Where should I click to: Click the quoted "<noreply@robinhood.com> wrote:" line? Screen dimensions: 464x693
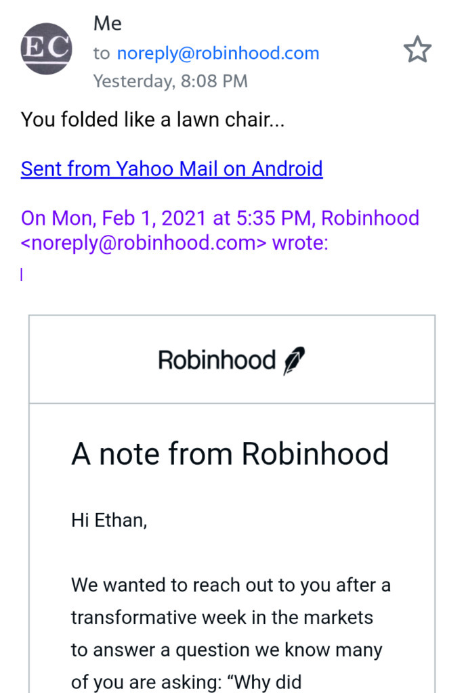click(x=175, y=243)
